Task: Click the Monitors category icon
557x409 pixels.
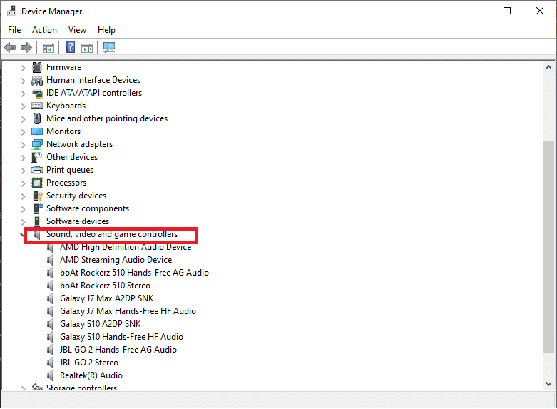Action: pos(38,131)
